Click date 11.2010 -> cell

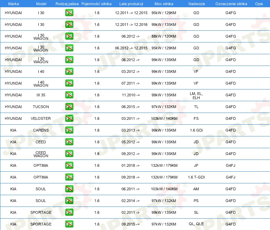point(131,95)
